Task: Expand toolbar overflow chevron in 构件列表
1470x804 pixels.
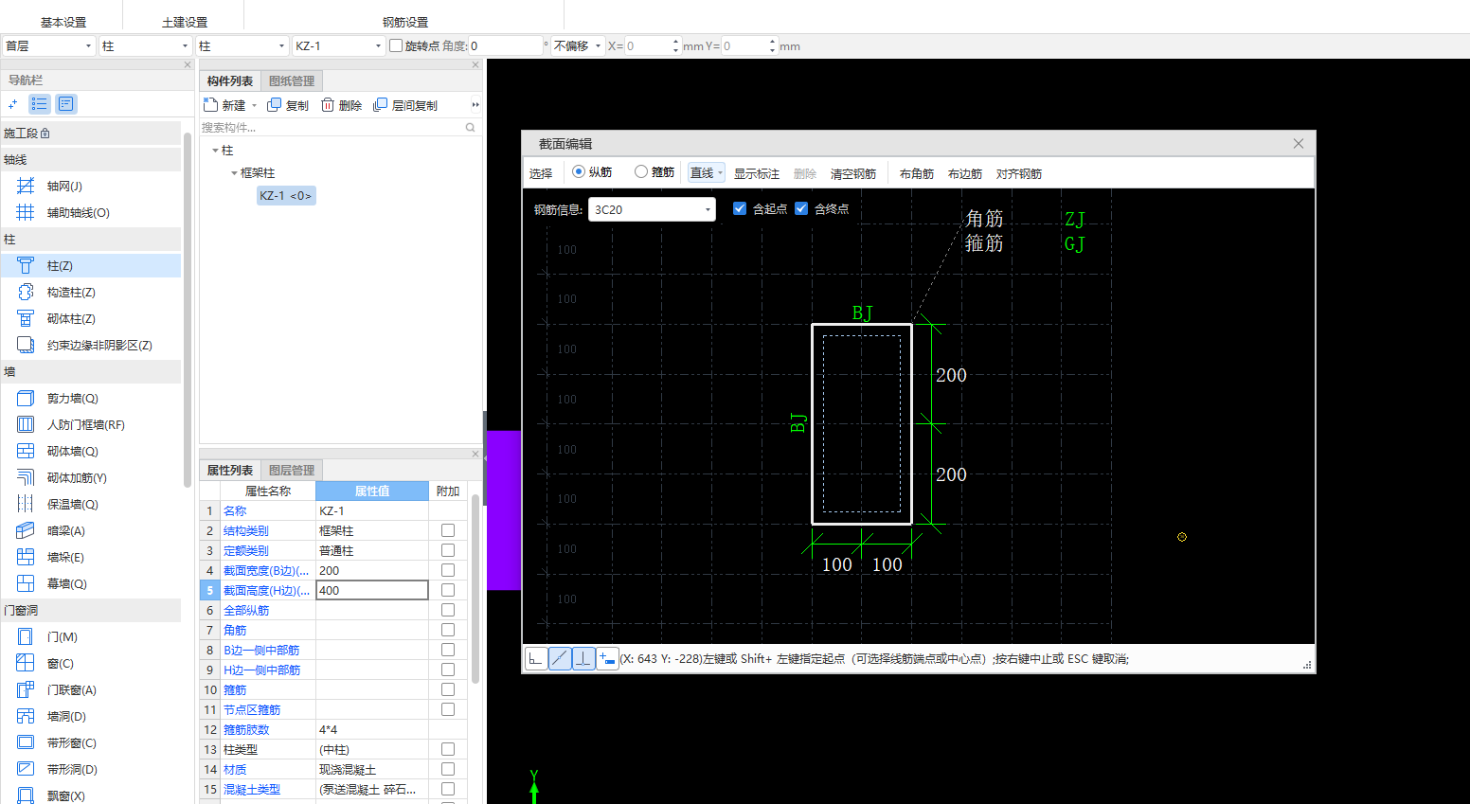Action: 475,105
